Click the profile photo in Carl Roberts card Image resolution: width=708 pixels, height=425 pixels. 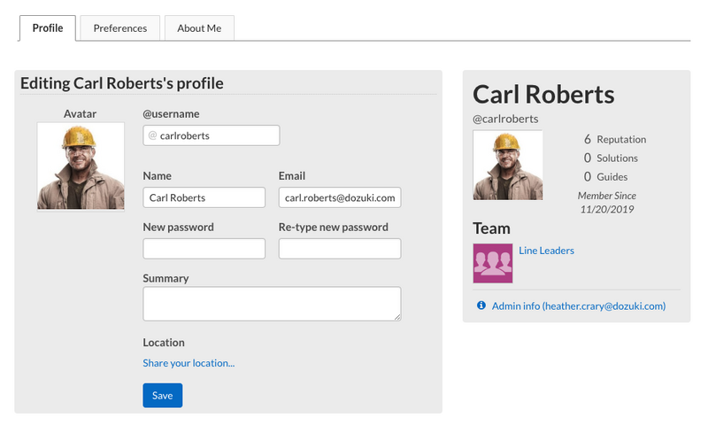[x=508, y=166]
